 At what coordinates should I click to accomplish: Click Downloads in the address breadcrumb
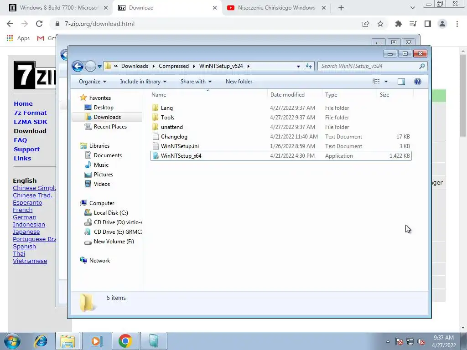click(x=135, y=66)
